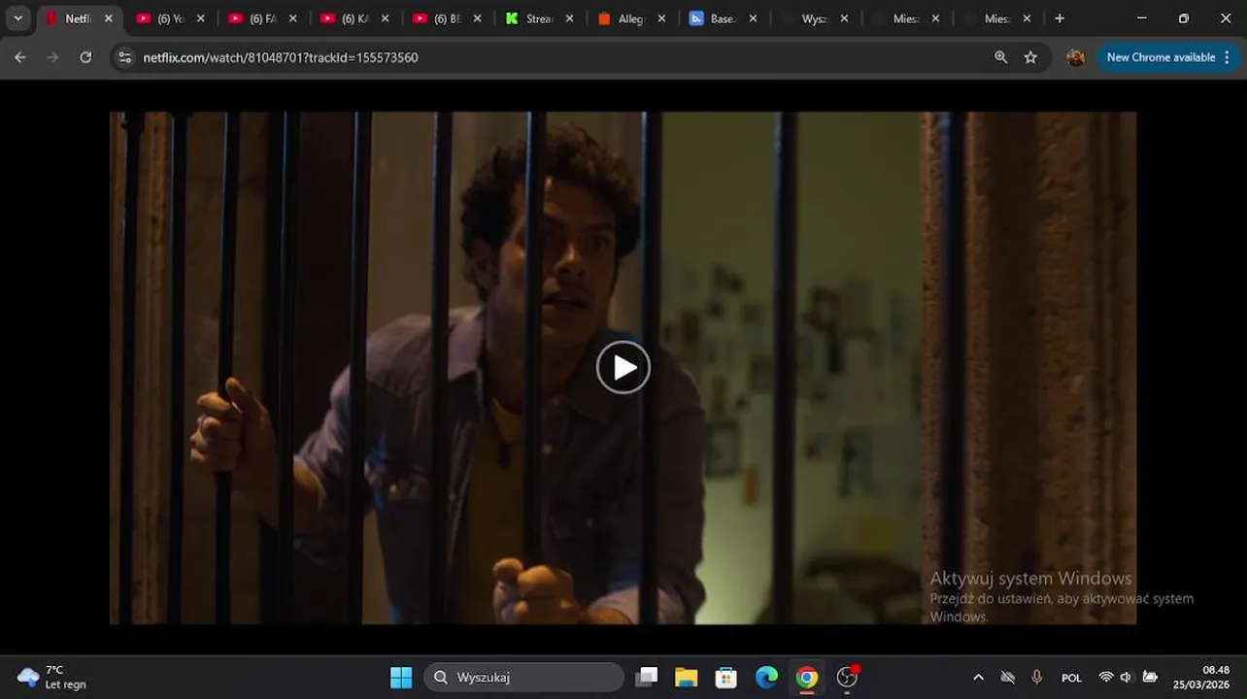This screenshot has width=1247, height=699.
Task: Open a new tab with plus button
Action: (x=1060, y=18)
